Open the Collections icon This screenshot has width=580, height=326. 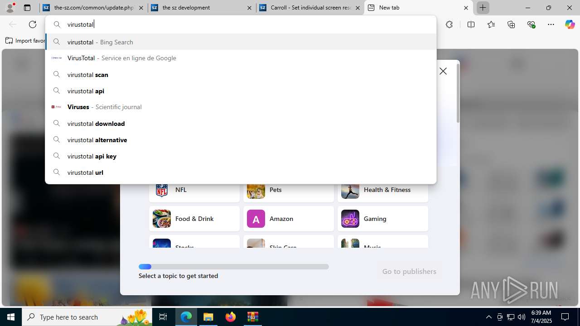pos(511,24)
